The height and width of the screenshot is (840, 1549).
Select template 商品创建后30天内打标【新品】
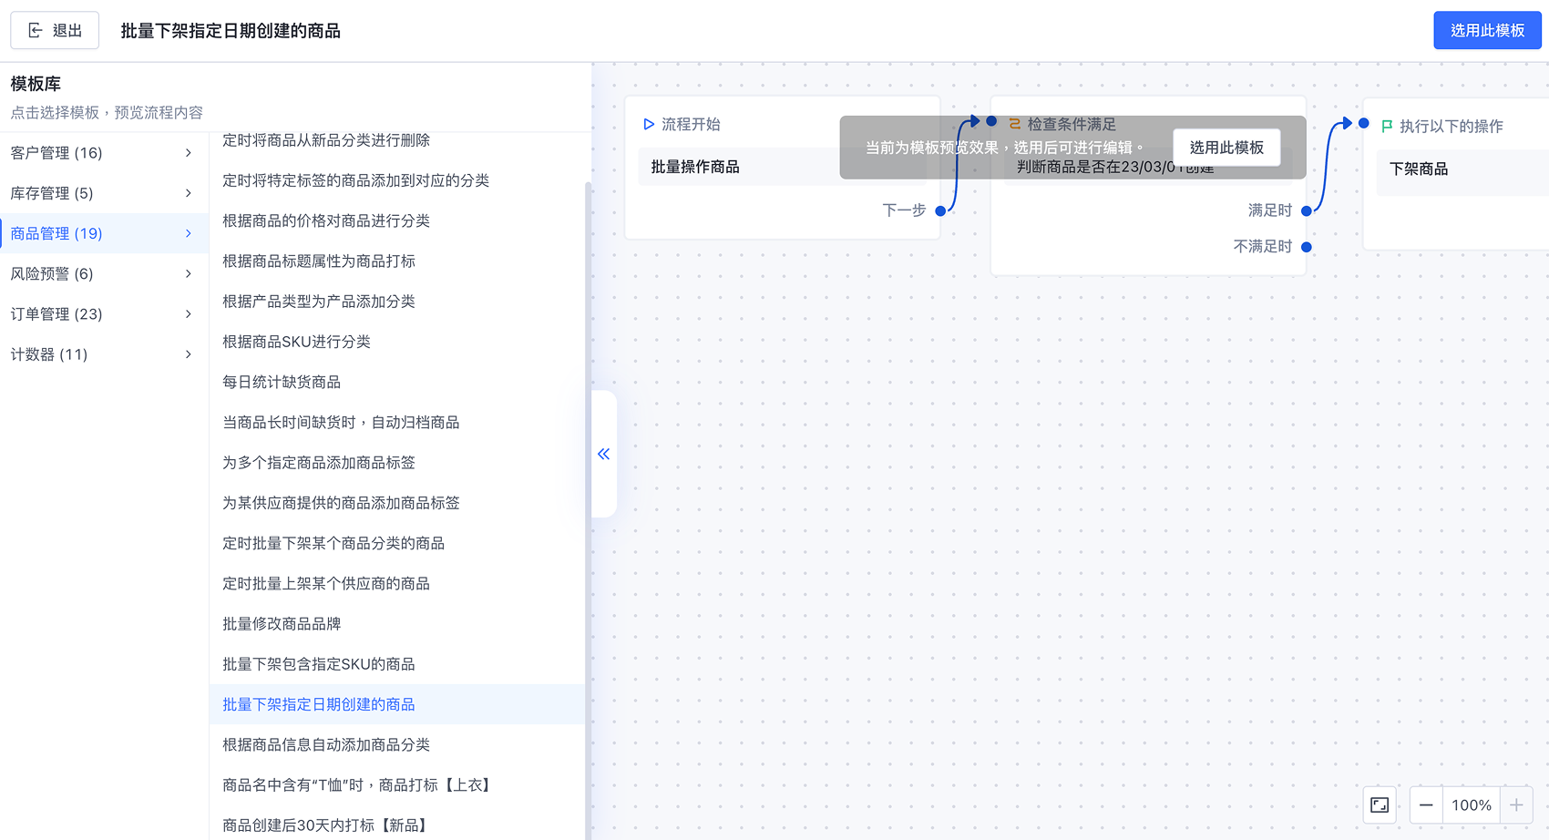397,825
